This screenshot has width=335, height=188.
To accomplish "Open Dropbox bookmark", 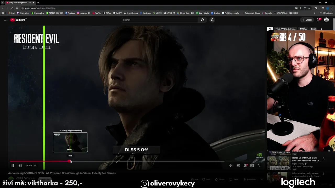I will (x=215, y=13).
